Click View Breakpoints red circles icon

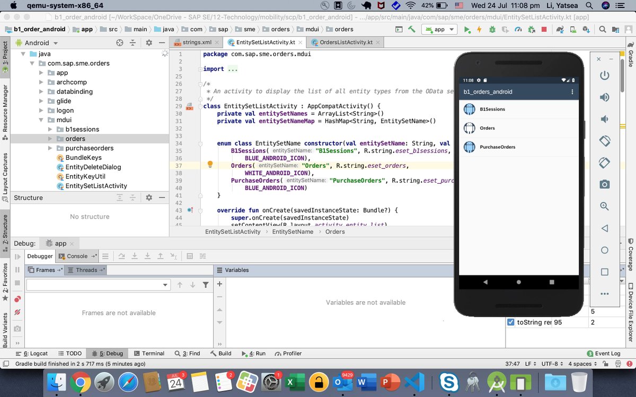tap(17, 299)
